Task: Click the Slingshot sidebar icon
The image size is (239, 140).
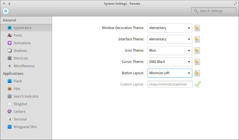Action: pyautogui.click(x=10, y=104)
